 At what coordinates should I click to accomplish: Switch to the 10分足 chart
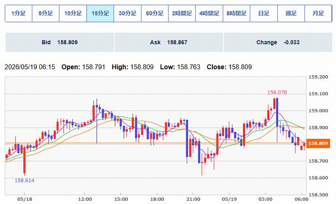[73, 13]
